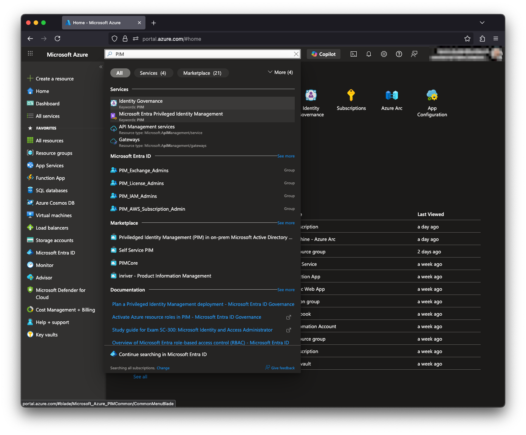This screenshot has height=435, width=526.
Task: Open the notifications bell
Action: (x=369, y=54)
